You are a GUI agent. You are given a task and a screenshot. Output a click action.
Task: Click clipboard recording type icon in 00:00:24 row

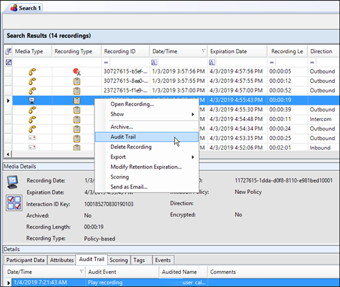pos(77,129)
